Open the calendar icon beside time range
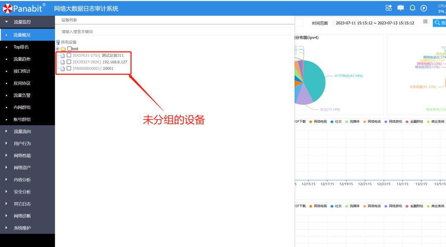Image resolution: width=446 pixels, height=247 pixels. pyautogui.click(x=425, y=22)
